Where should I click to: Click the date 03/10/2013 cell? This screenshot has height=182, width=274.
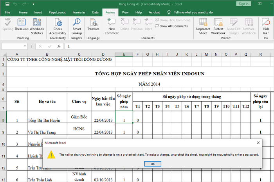[x=103, y=177]
